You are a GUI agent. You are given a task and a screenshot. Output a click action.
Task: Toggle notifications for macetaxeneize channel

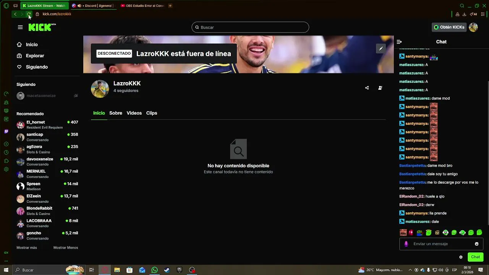tap(76, 96)
